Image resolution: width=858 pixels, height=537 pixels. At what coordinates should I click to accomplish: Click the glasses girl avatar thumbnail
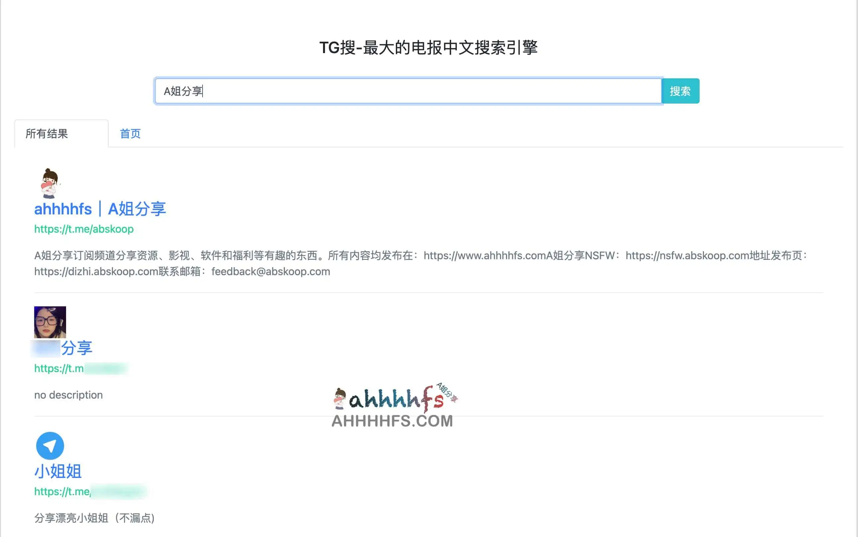tap(50, 323)
